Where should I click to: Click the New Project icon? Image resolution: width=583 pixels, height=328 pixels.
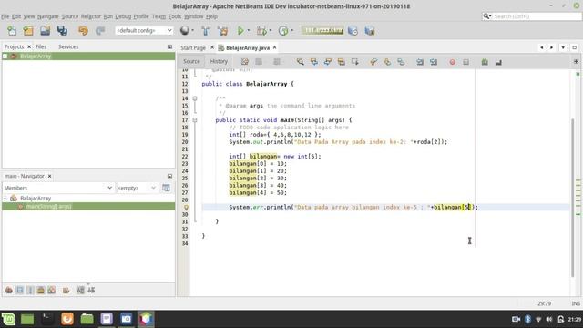click(x=28, y=31)
